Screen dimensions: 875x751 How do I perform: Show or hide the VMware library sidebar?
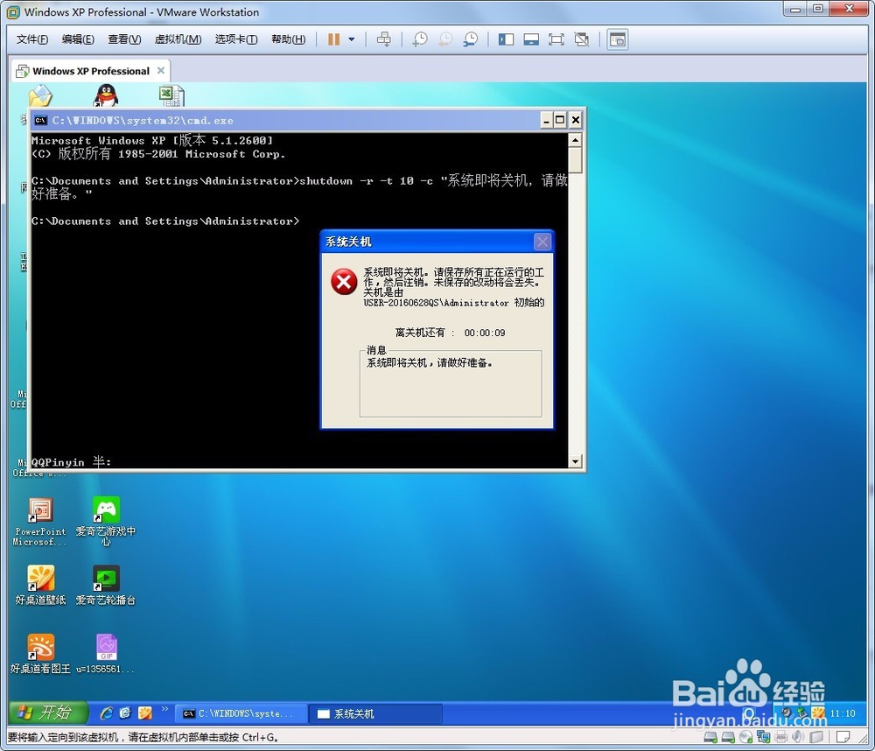pos(506,39)
